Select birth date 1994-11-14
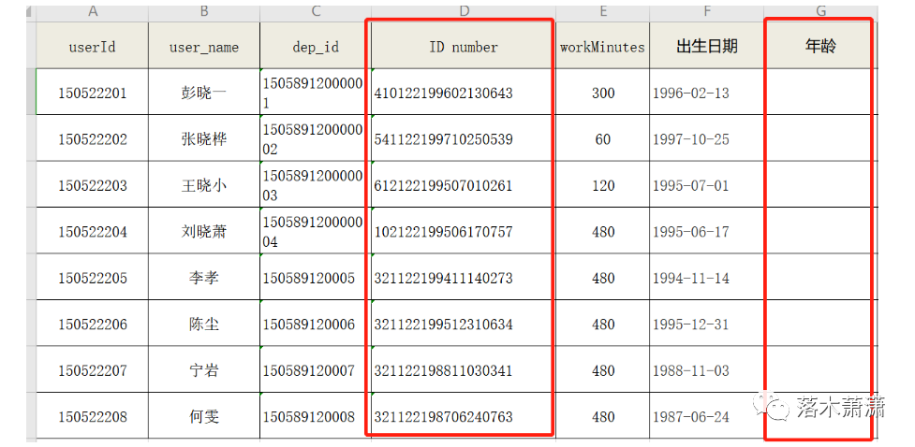 [707, 278]
